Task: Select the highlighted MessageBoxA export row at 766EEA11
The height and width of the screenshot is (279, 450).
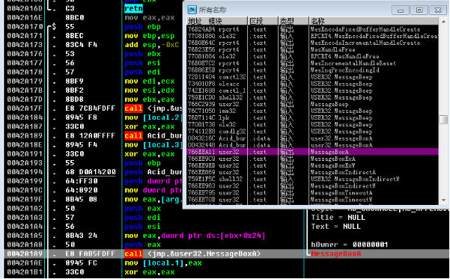Action: [x=312, y=152]
